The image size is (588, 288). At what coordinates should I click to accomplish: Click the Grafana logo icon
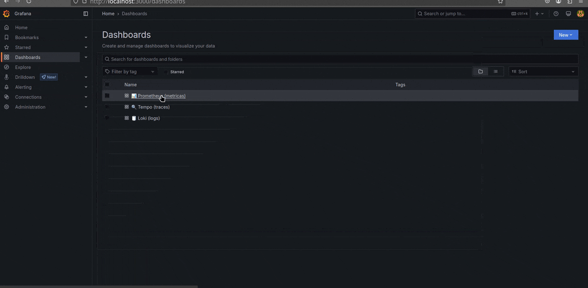tap(7, 14)
